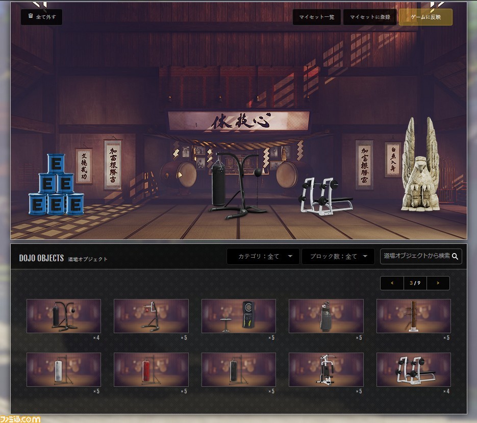The height and width of the screenshot is (423, 477).
Task: Apply with ゲームに反映 button
Action: [x=425, y=17]
